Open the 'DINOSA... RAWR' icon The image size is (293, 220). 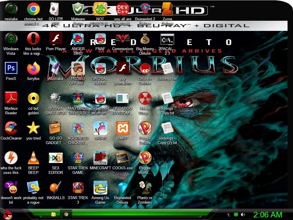tap(100, 68)
